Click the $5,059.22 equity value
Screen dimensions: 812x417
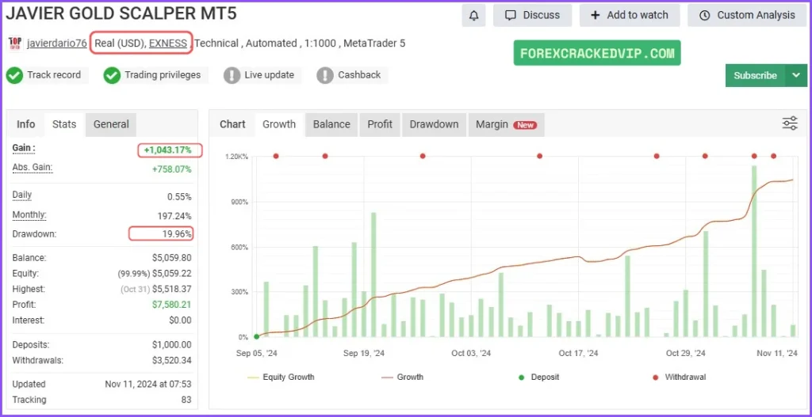coord(171,273)
